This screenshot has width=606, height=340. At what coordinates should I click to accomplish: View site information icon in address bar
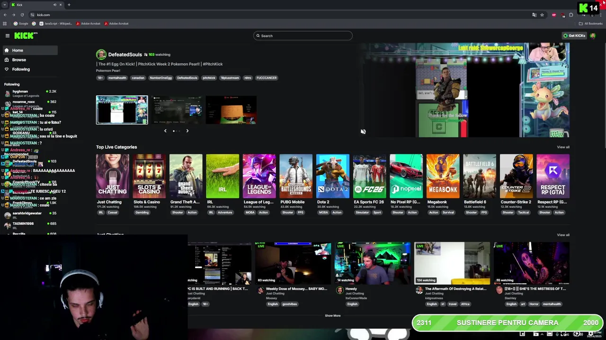pyautogui.click(x=32, y=15)
